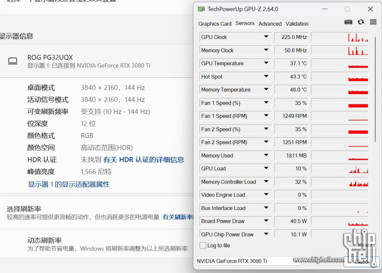This screenshot has height=273, width=382.
Task: Open the refresh rate info link
Action: coord(178,217)
